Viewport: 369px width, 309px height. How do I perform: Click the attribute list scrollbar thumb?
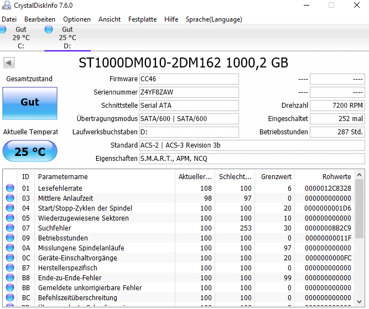tap(359, 209)
